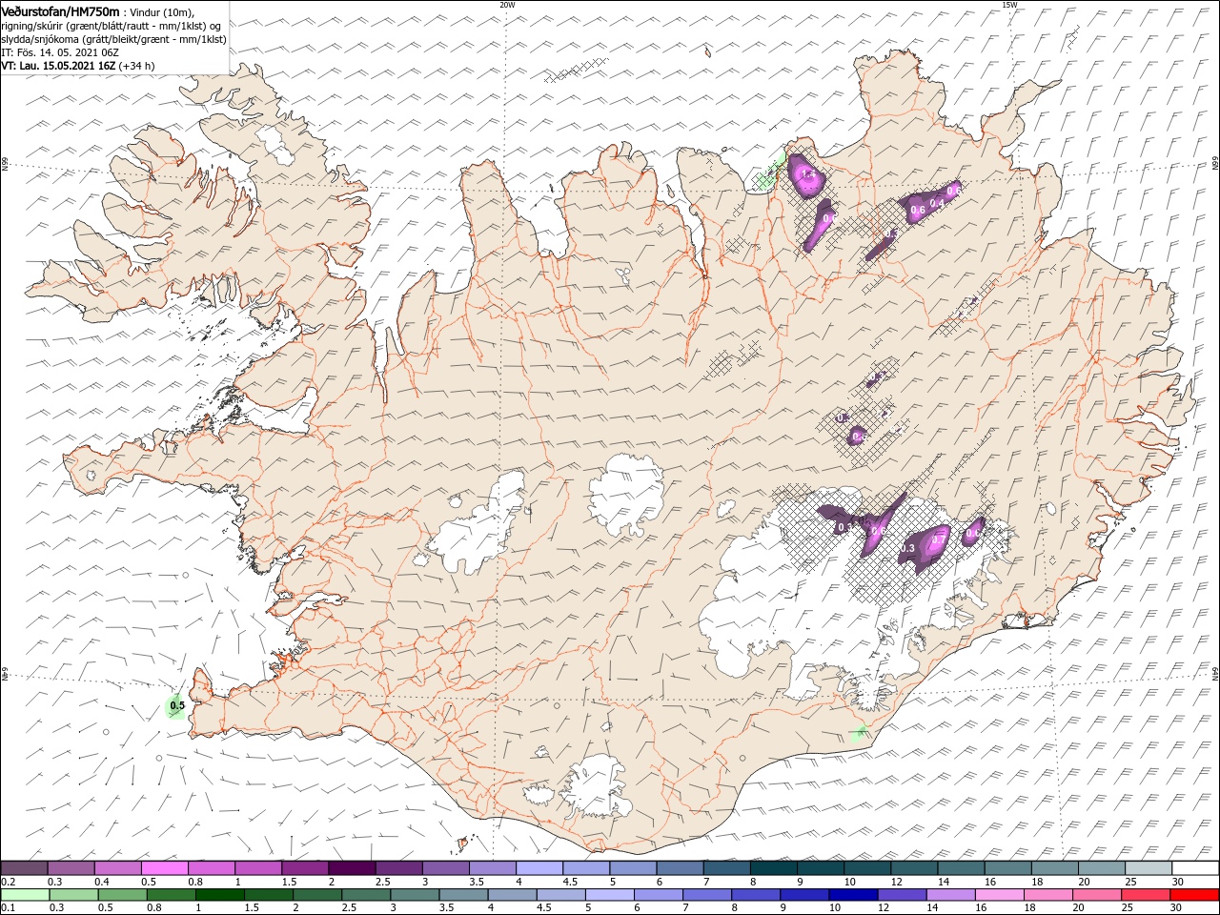Pick the light pink 14 swatch on the rain scale
The height and width of the screenshot is (915, 1220).
pos(1000,895)
